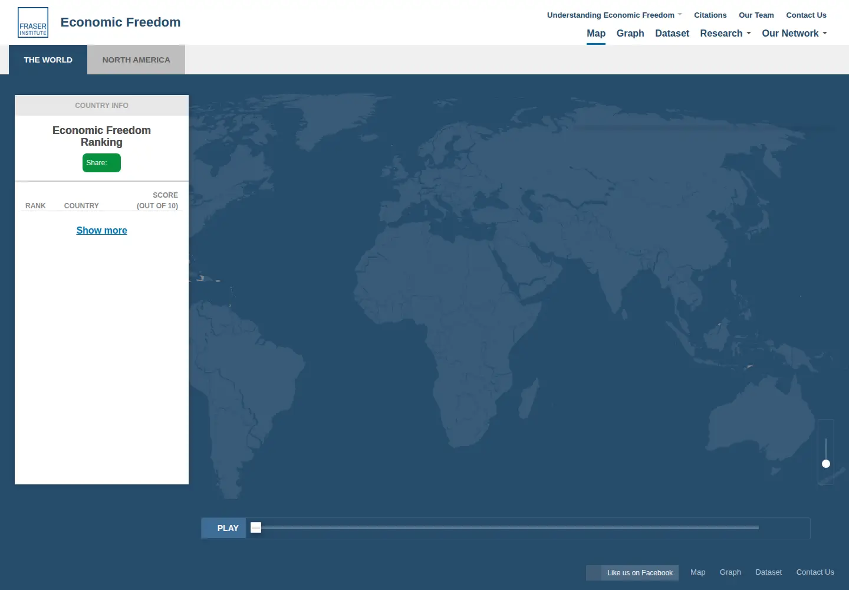This screenshot has width=849, height=590.
Task: Open the Economic Freedom site title link
Action: click(x=120, y=22)
